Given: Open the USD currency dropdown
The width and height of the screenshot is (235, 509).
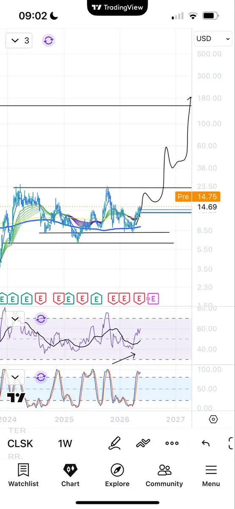Looking at the screenshot, I should coord(213,39).
